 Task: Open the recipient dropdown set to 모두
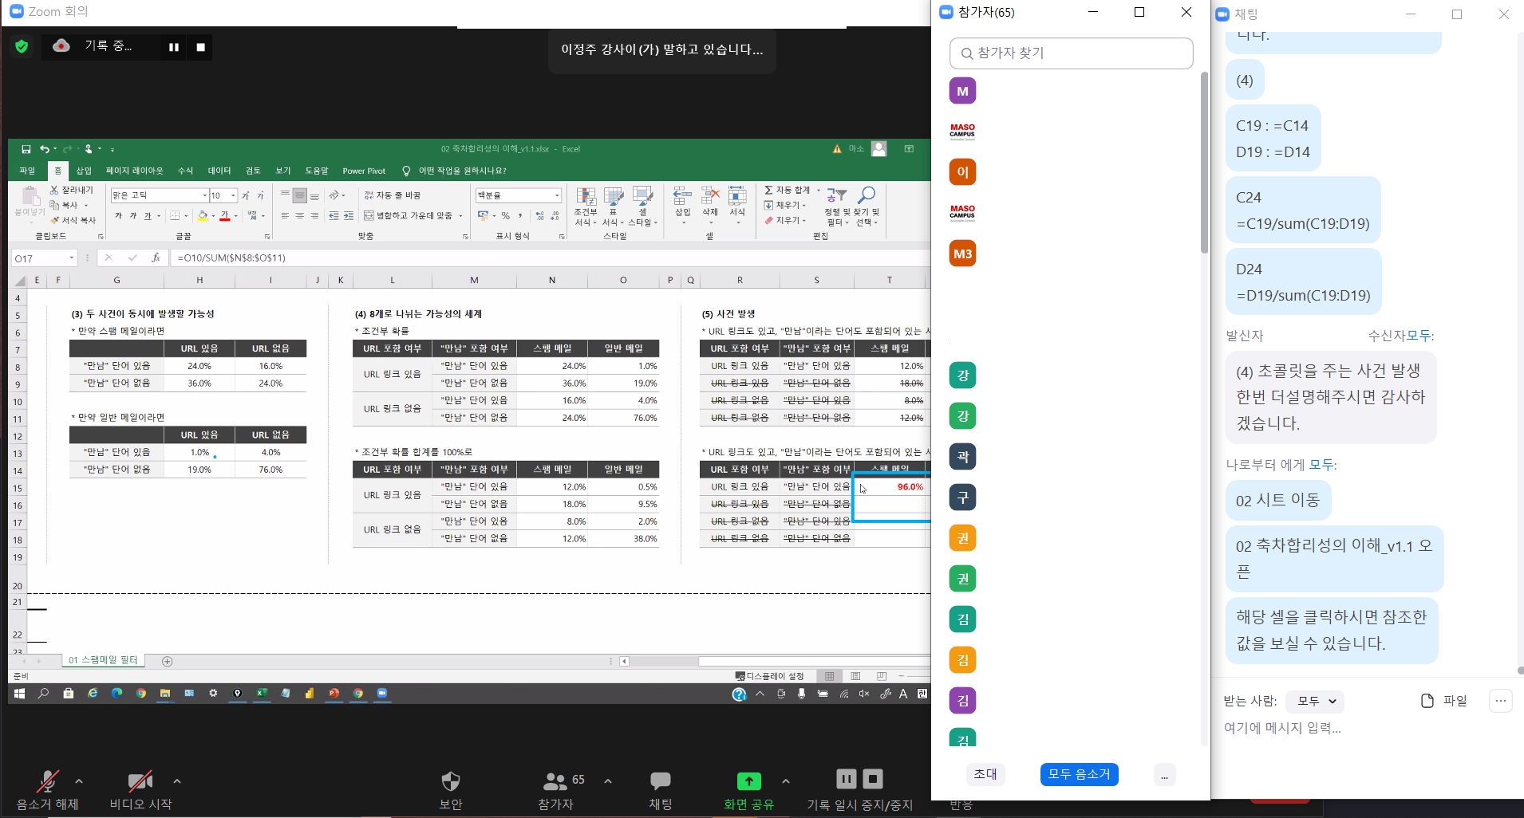pos(1317,702)
